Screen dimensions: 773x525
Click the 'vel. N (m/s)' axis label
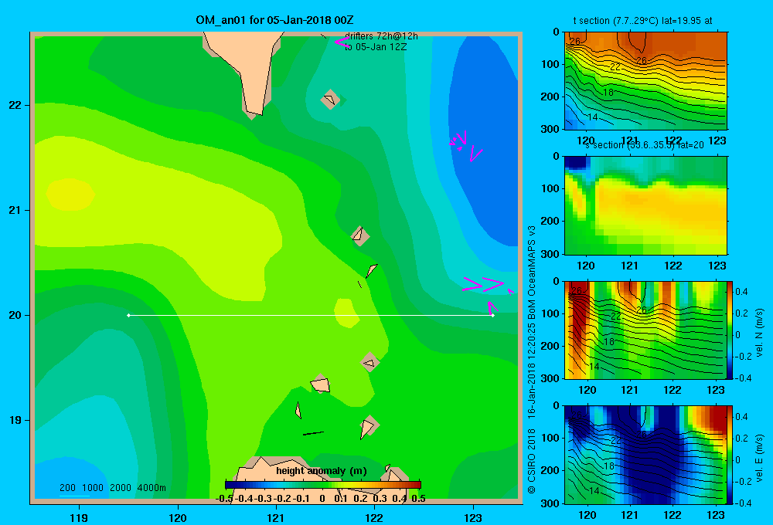click(759, 333)
